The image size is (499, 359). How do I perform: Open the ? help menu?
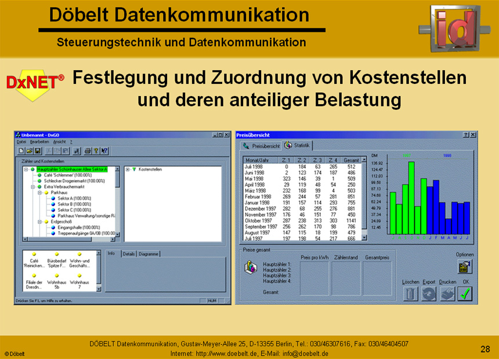click(71, 142)
